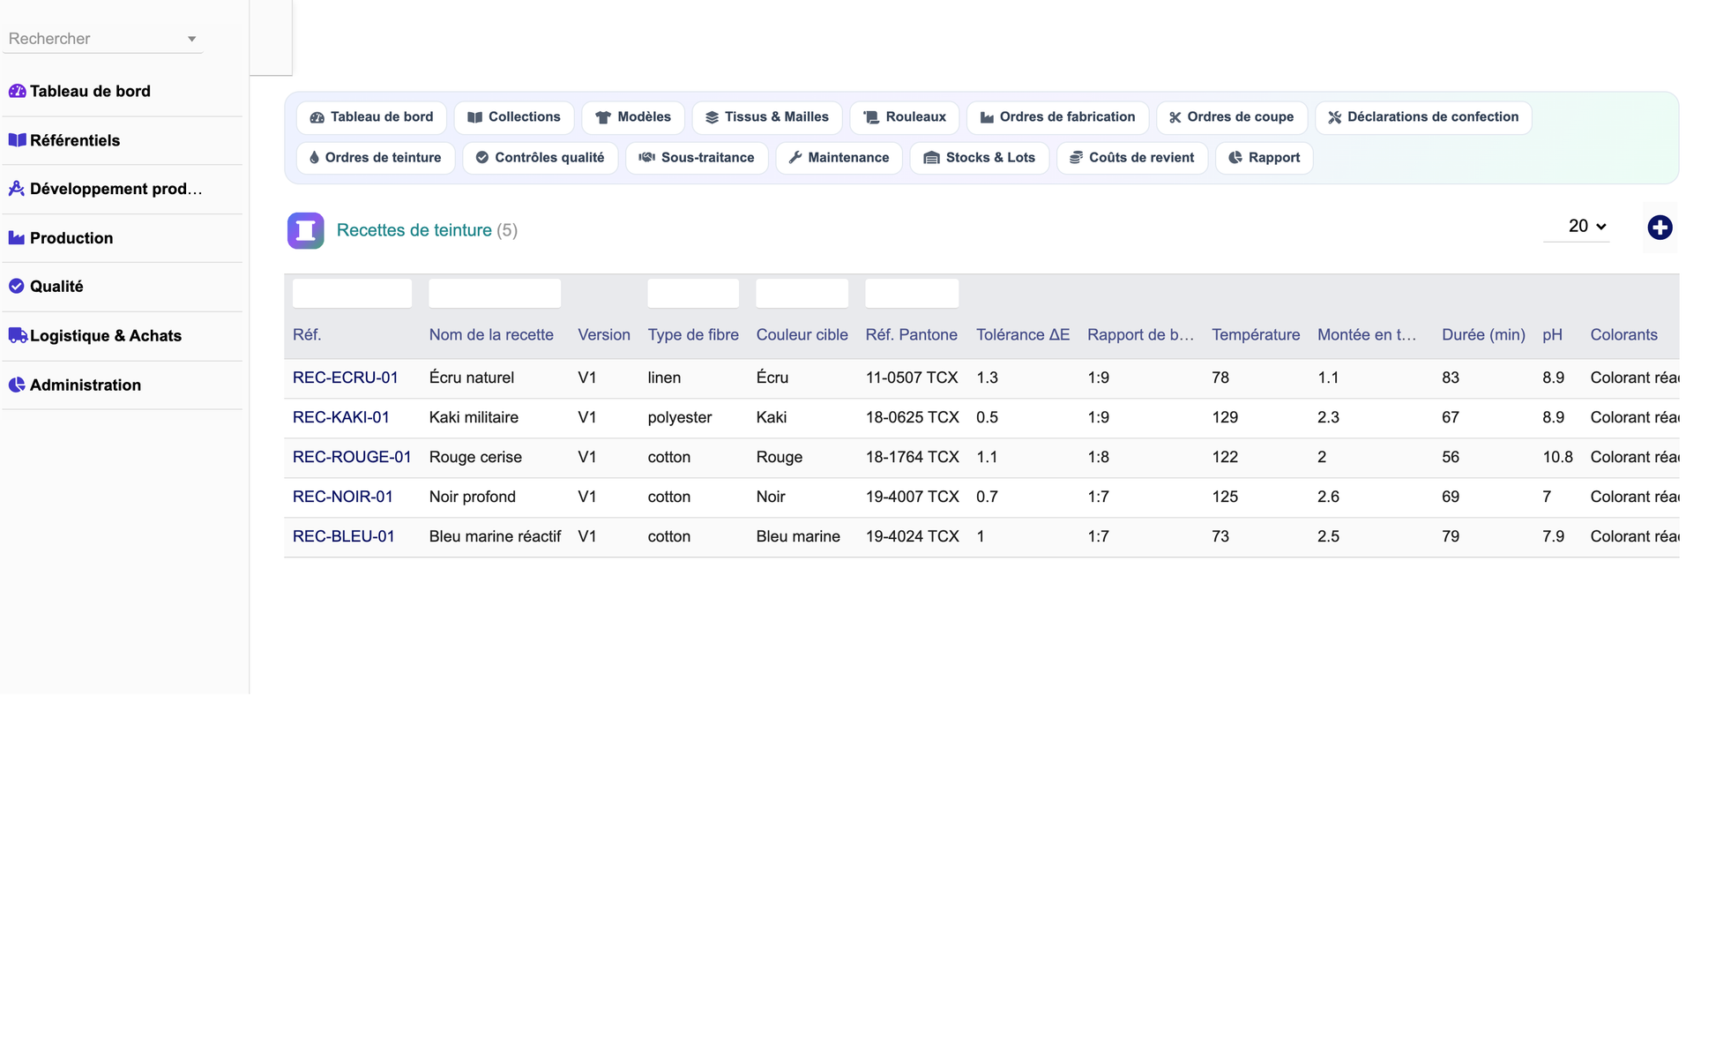
Task: Click the Réf. Pantone filter field
Action: [x=912, y=294]
